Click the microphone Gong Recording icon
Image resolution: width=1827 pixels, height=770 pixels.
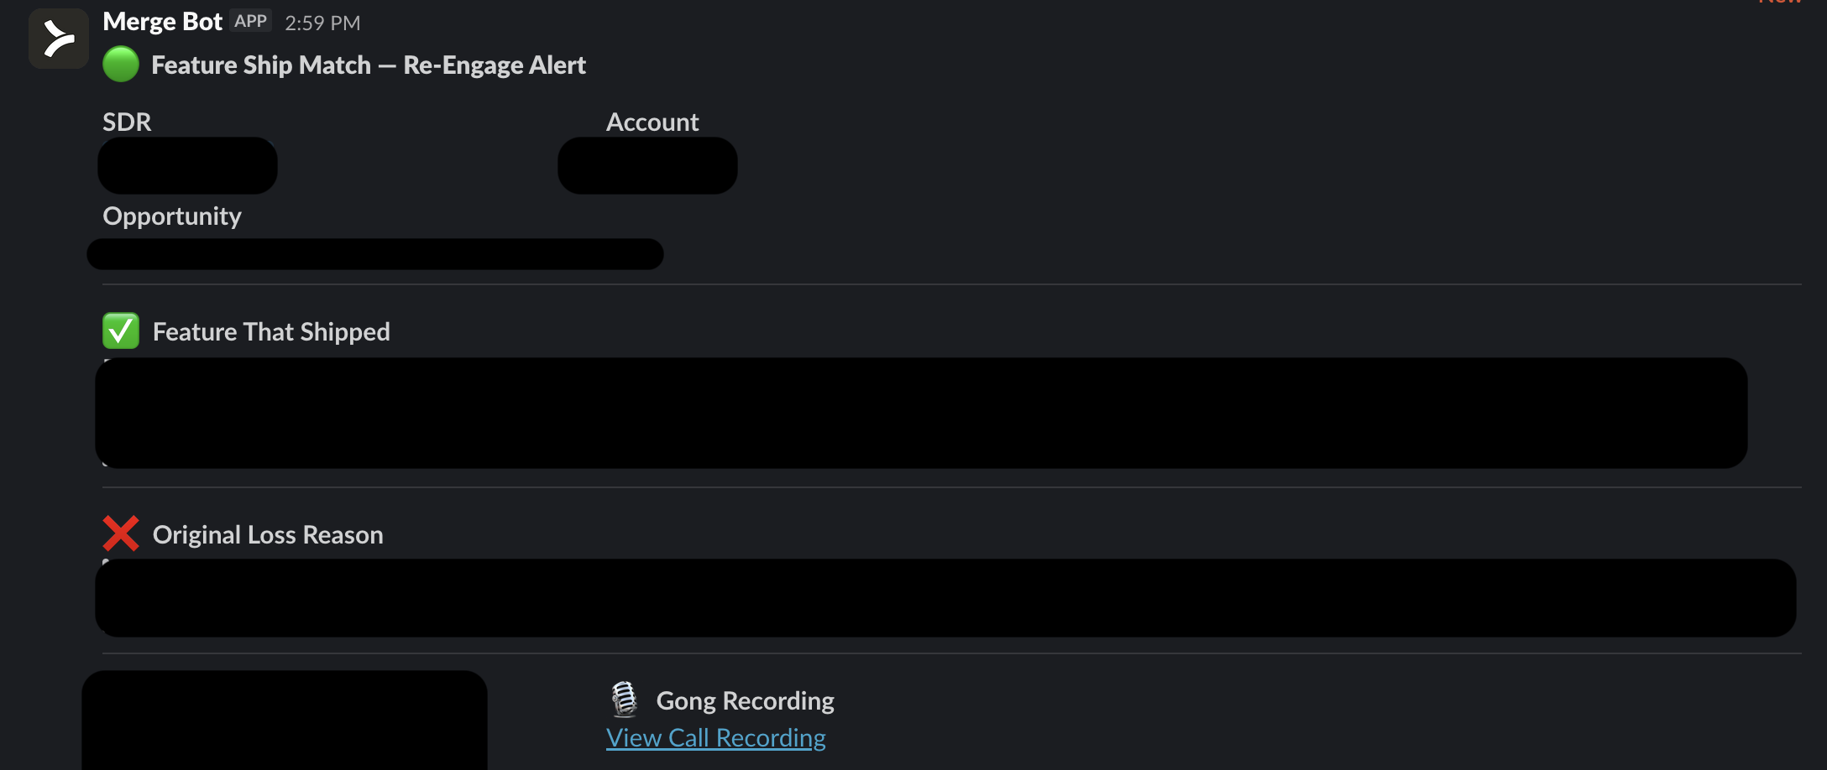[x=625, y=700]
